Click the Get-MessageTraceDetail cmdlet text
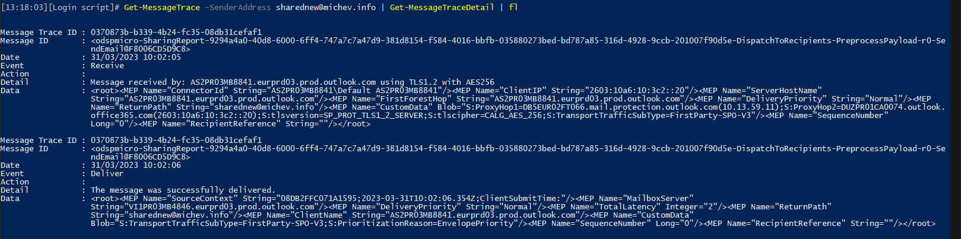 [x=442, y=7]
